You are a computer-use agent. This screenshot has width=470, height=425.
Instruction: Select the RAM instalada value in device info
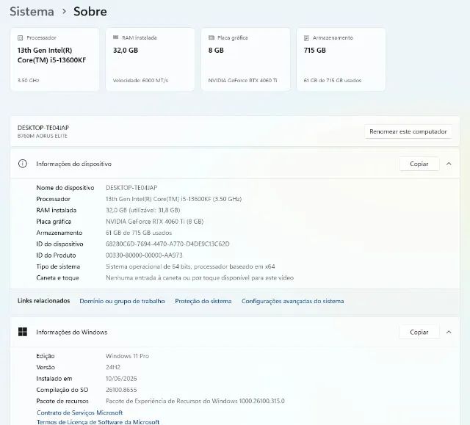pyautogui.click(x=142, y=210)
